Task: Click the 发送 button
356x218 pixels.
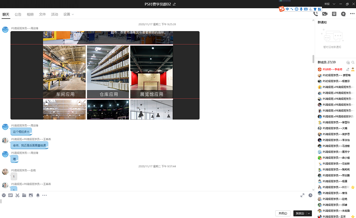Action: click(299, 213)
